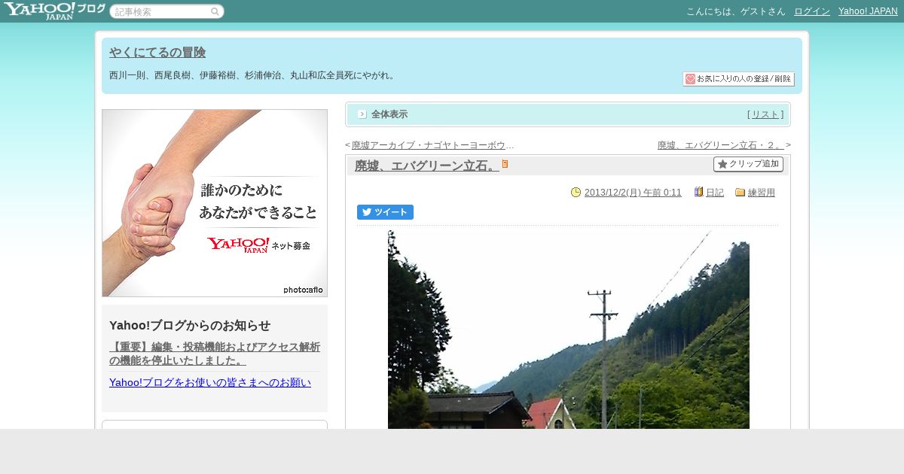This screenshot has width=904, height=474.
Task: Click the クリップ追加 button
Action: pyautogui.click(x=748, y=164)
